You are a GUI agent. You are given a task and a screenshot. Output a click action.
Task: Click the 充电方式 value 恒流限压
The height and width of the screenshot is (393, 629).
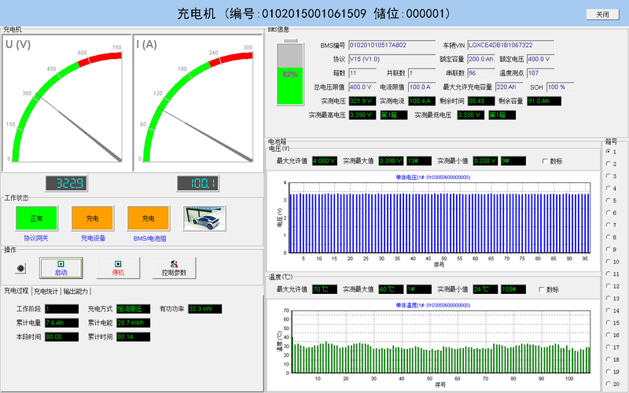click(133, 309)
